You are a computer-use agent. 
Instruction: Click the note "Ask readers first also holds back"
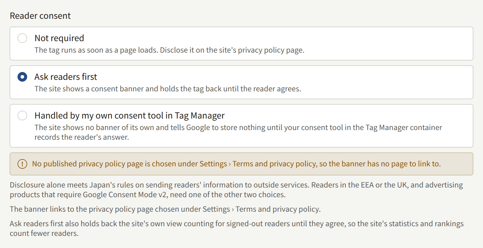click(237, 229)
